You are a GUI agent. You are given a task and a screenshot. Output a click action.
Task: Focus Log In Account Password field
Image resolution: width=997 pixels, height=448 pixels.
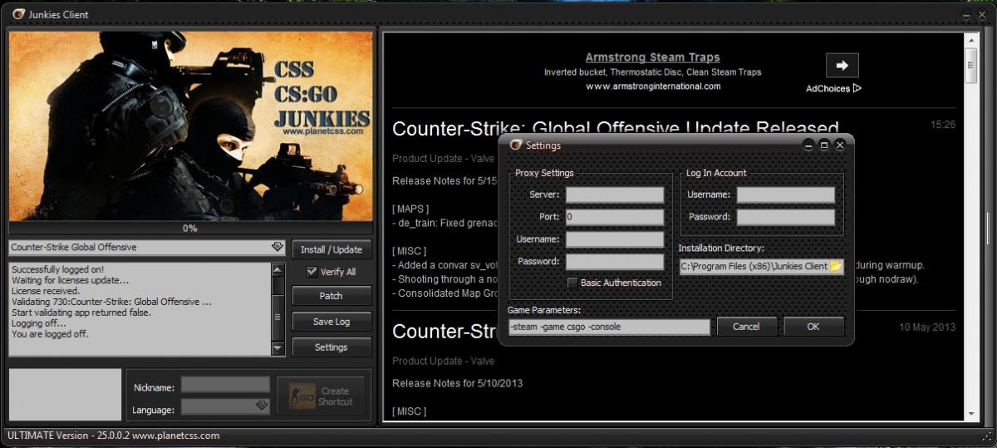tap(785, 217)
